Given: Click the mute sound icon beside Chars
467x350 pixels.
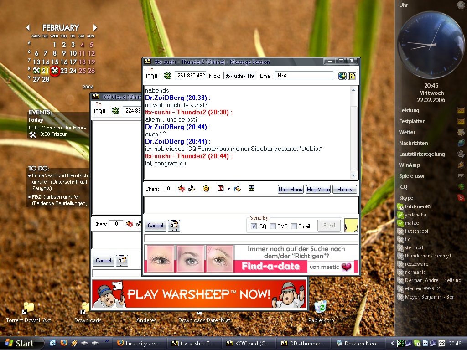Looking at the screenshot, I should (181, 189).
